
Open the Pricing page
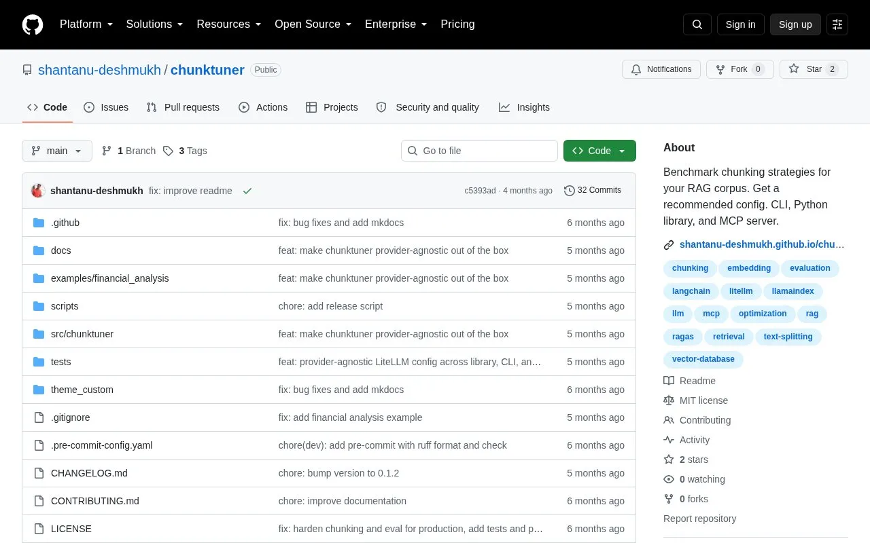457,24
